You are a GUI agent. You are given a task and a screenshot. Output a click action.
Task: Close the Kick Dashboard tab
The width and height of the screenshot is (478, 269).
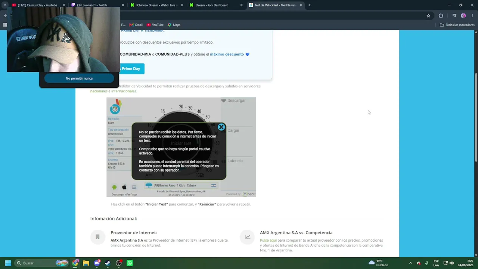coord(241,5)
